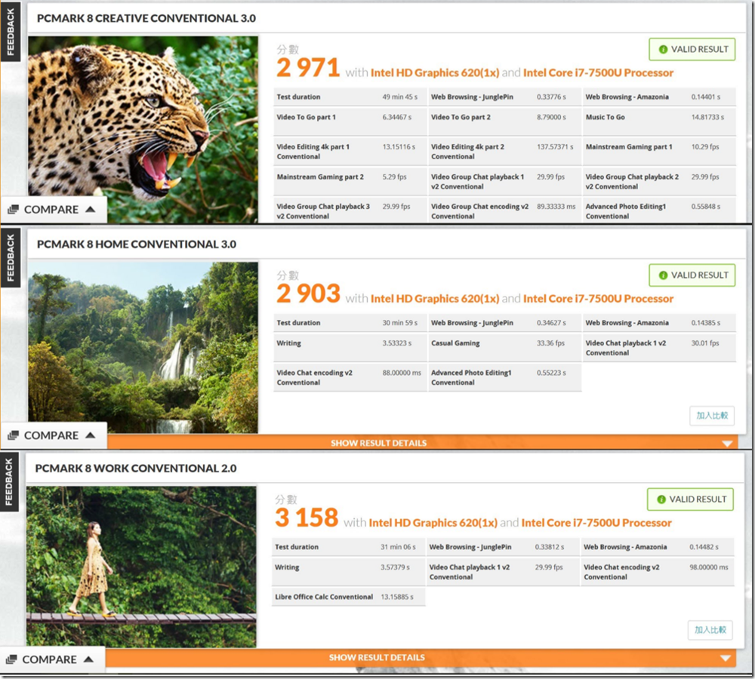The image size is (755, 679).
Task: Click down arrow on Work details bar
Action: pyautogui.click(x=725, y=658)
